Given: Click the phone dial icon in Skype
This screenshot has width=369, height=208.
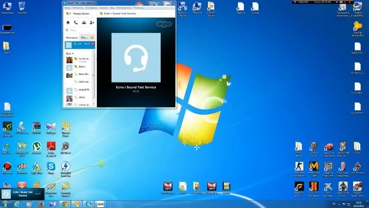Looking at the screenshot, I should click(76, 23).
